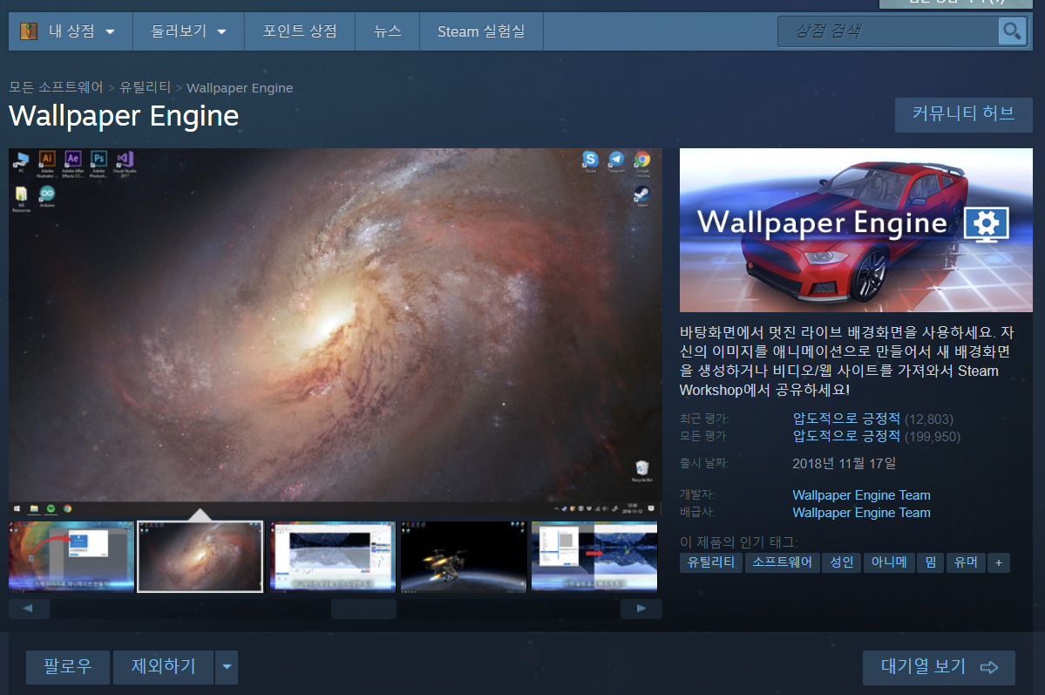This screenshot has width=1045, height=695.
Task: Click the Windows Start button in the screenshot
Action: pos(17,509)
